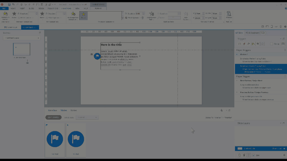Select the Normal state thumbnail
The width and height of the screenshot is (287, 161).
55,140
